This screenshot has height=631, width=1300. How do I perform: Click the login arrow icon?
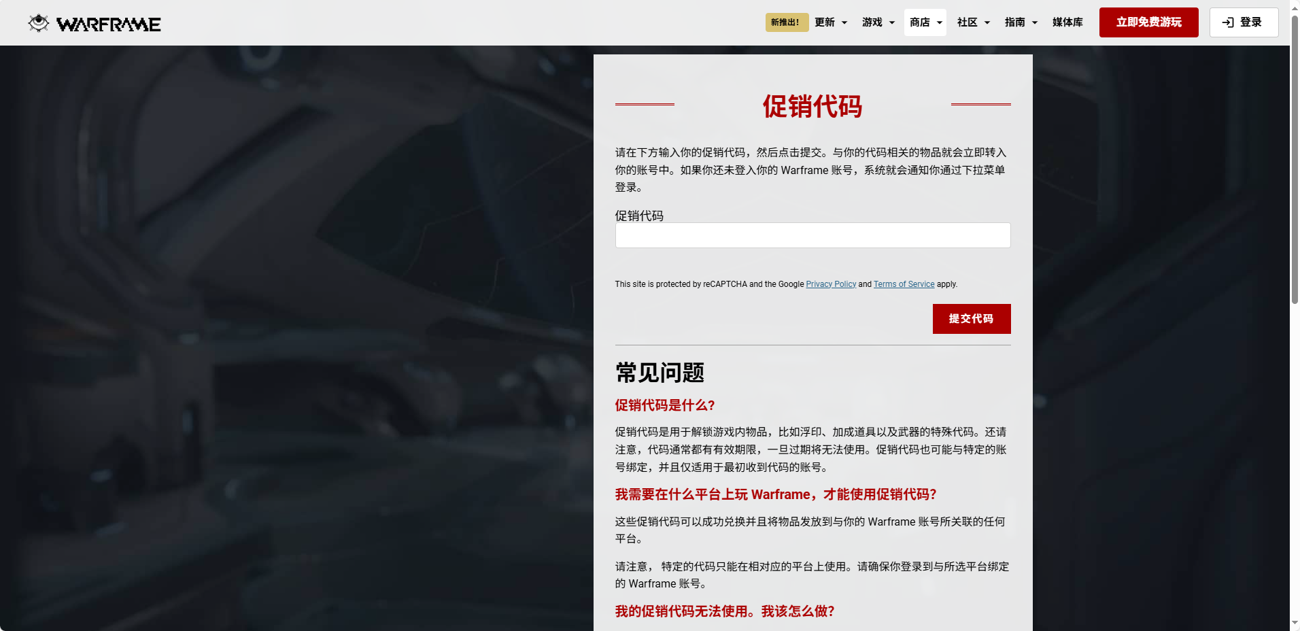click(x=1228, y=22)
